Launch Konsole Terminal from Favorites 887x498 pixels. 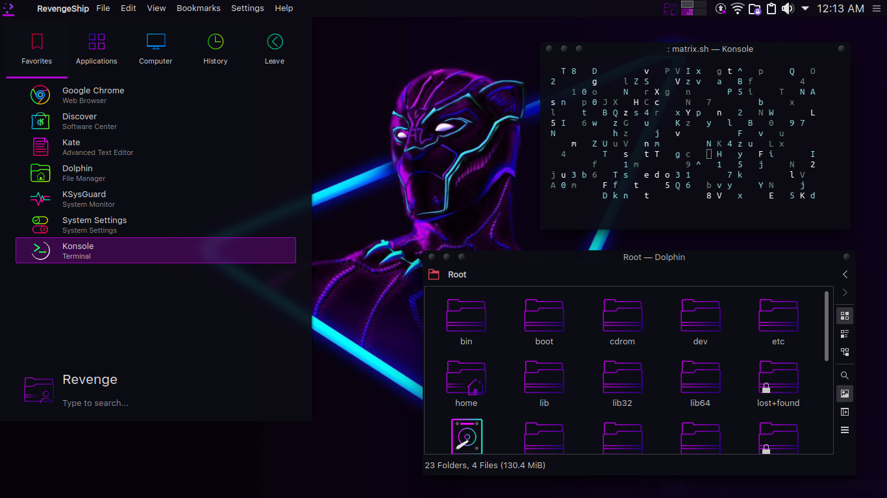[155, 250]
